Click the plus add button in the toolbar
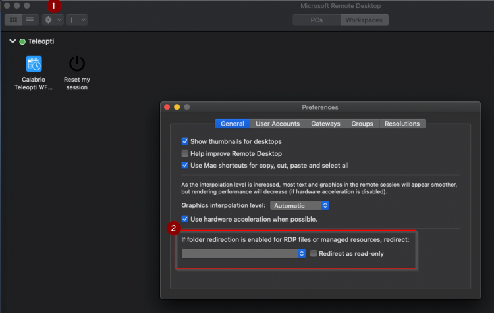The image size is (494, 313). click(72, 20)
